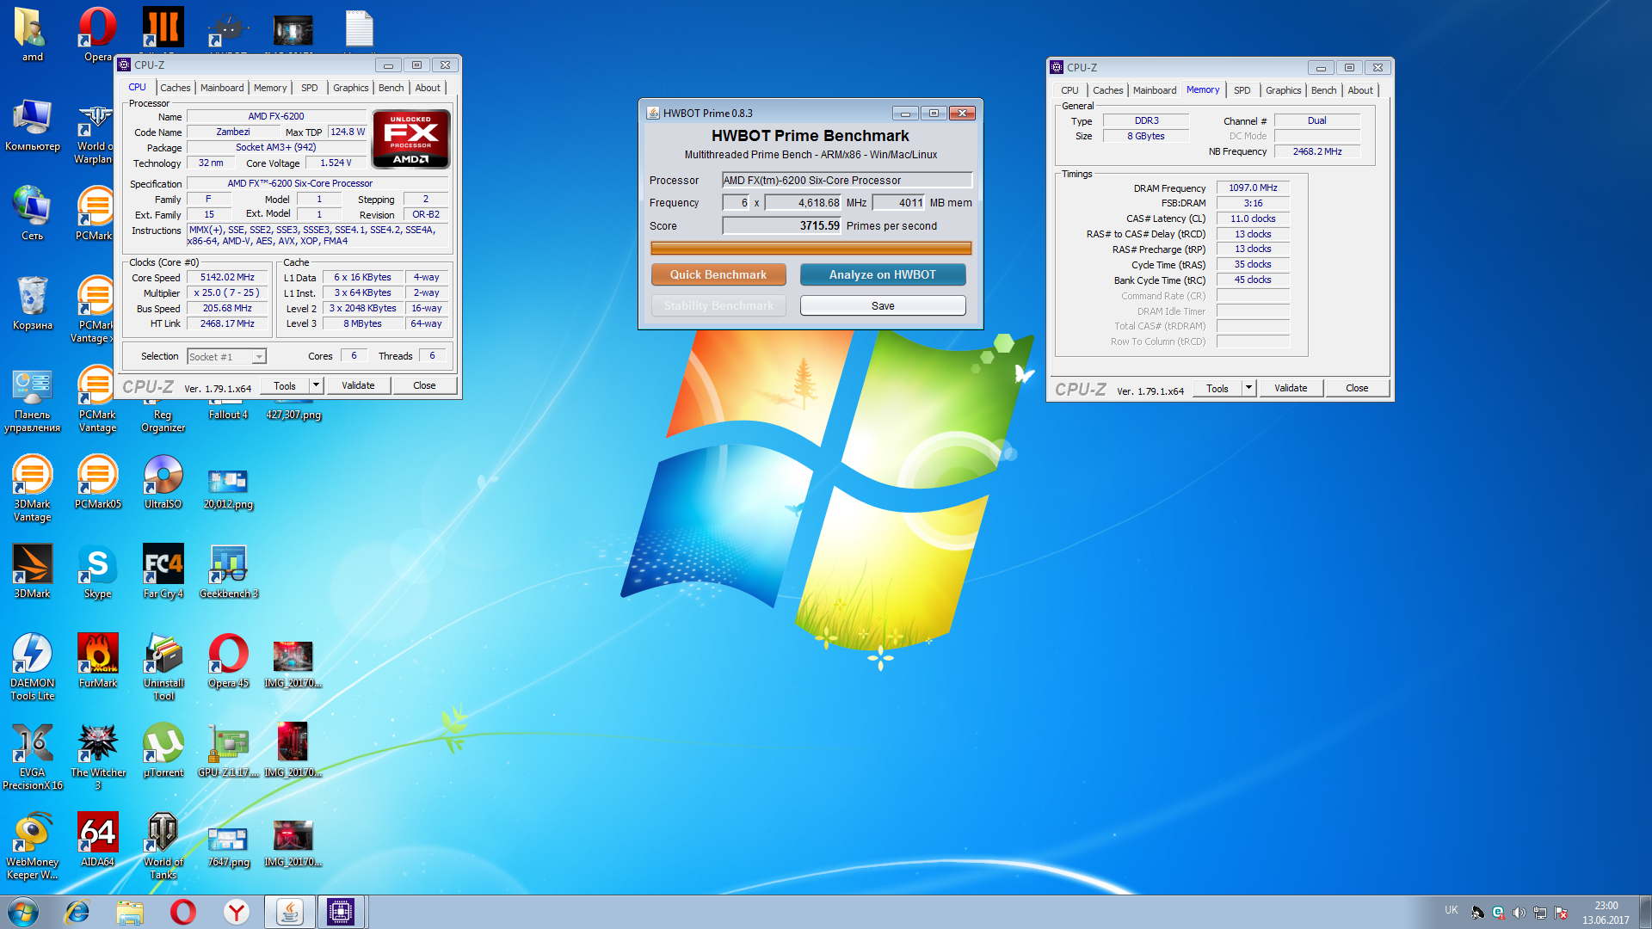Click Analyze on HWBOT button
This screenshot has height=929, width=1652.
coord(883,274)
